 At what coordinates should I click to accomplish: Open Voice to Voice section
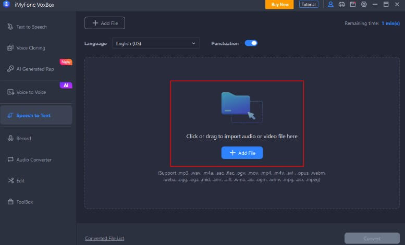(x=36, y=92)
